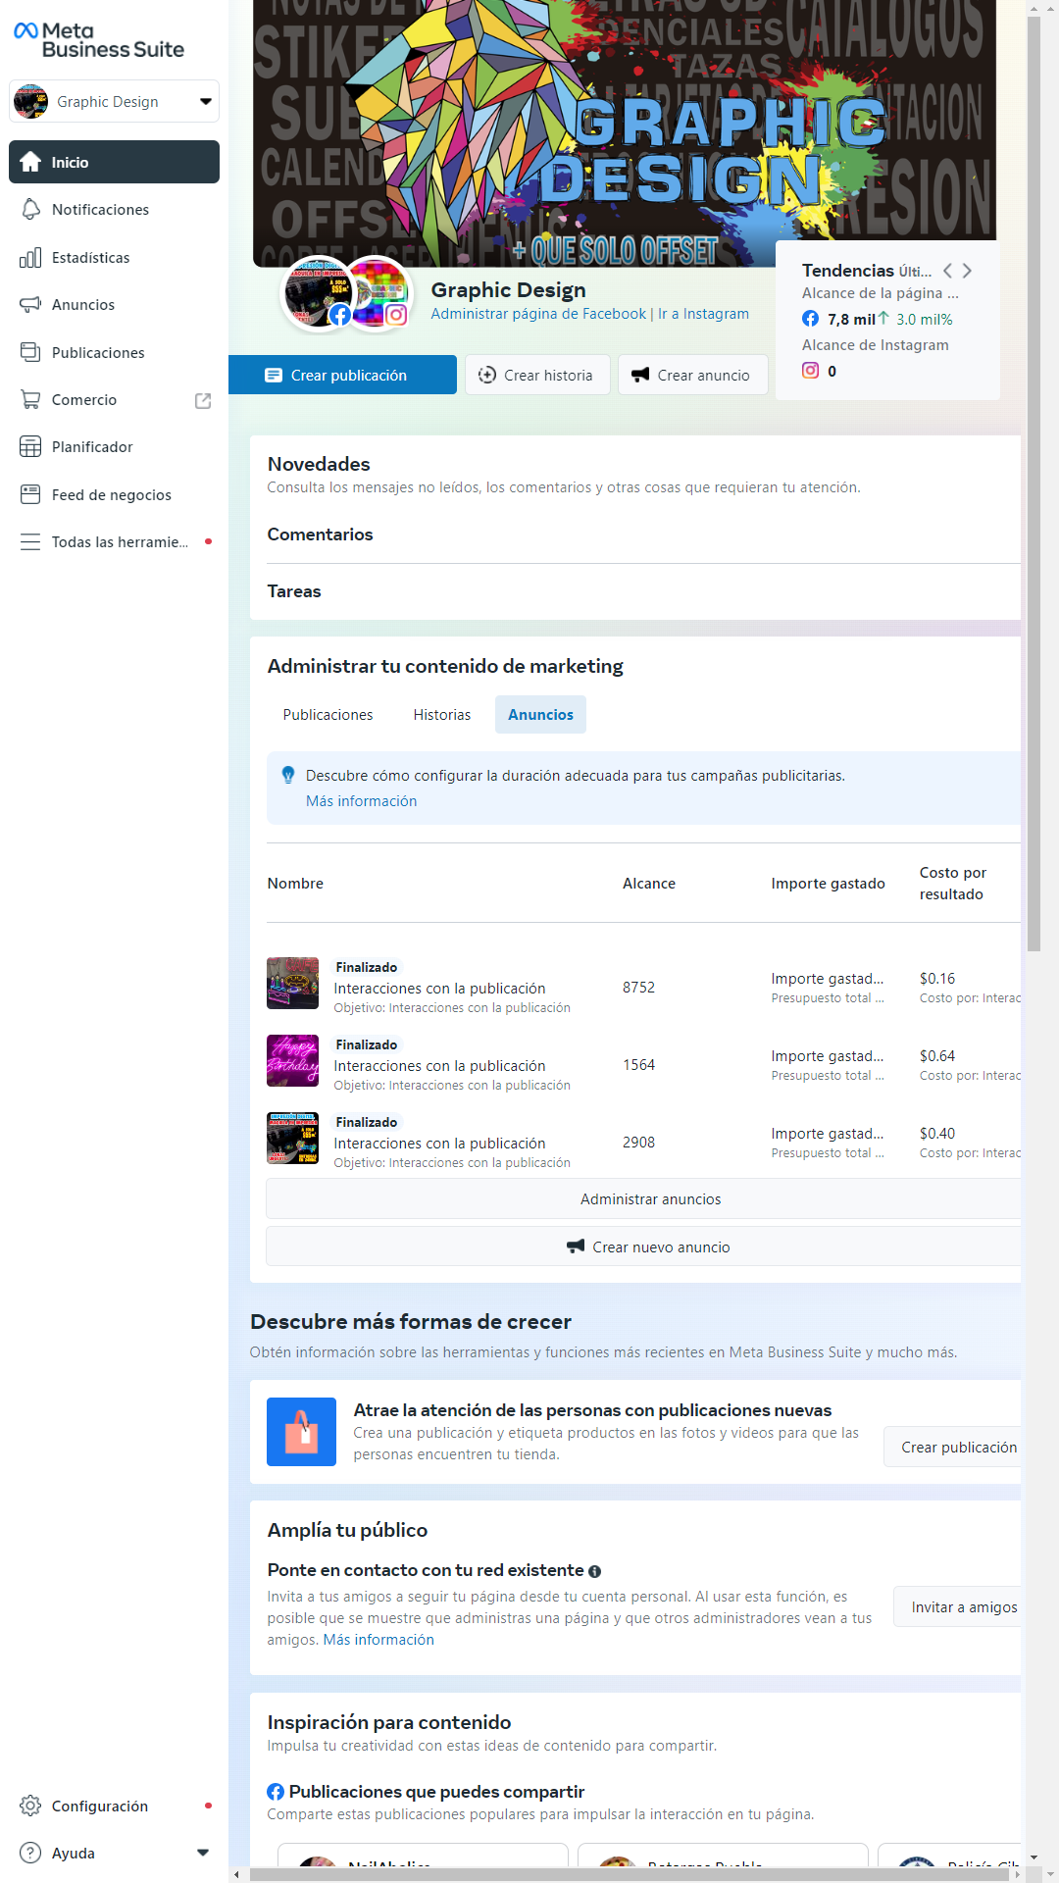Click the blue Crear publicación button
Image resolution: width=1059 pixels, height=1883 pixels.
pyautogui.click(x=342, y=375)
